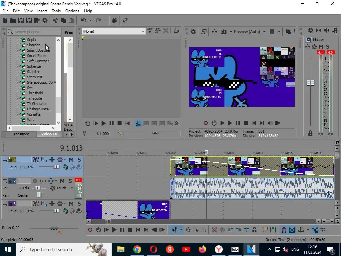Stop playback in the trimmer transport
The height and width of the screenshot is (256, 341).
point(120,123)
